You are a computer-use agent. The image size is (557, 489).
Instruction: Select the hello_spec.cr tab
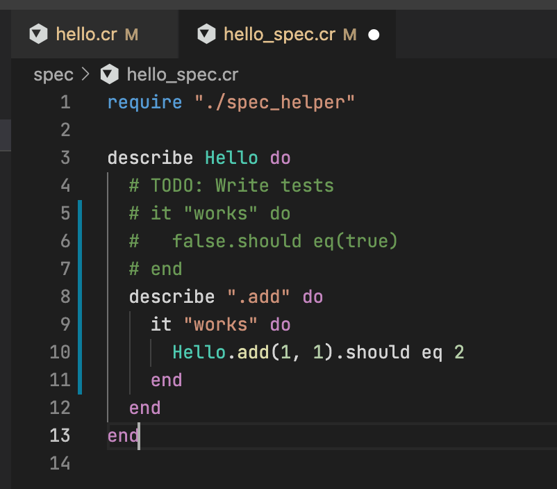(287, 35)
